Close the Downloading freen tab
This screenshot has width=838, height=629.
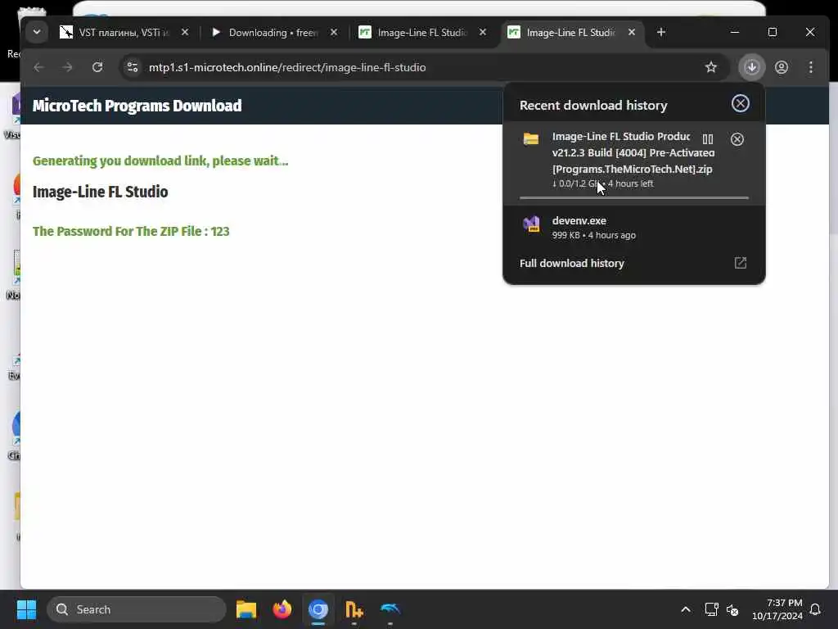(334, 33)
